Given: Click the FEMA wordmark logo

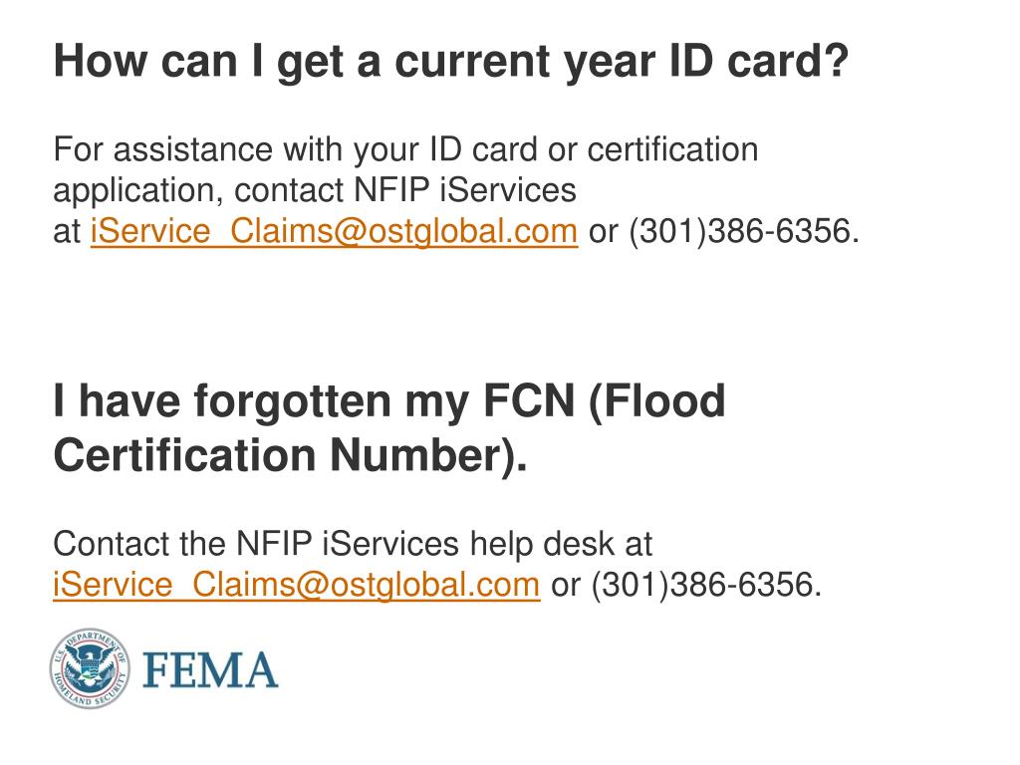Looking at the screenshot, I should [210, 670].
